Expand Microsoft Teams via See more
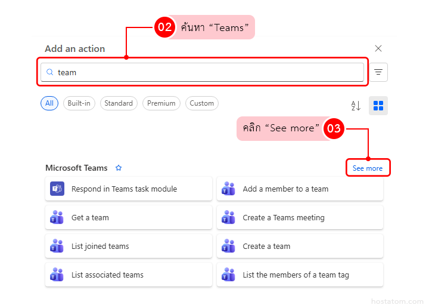 (x=367, y=168)
